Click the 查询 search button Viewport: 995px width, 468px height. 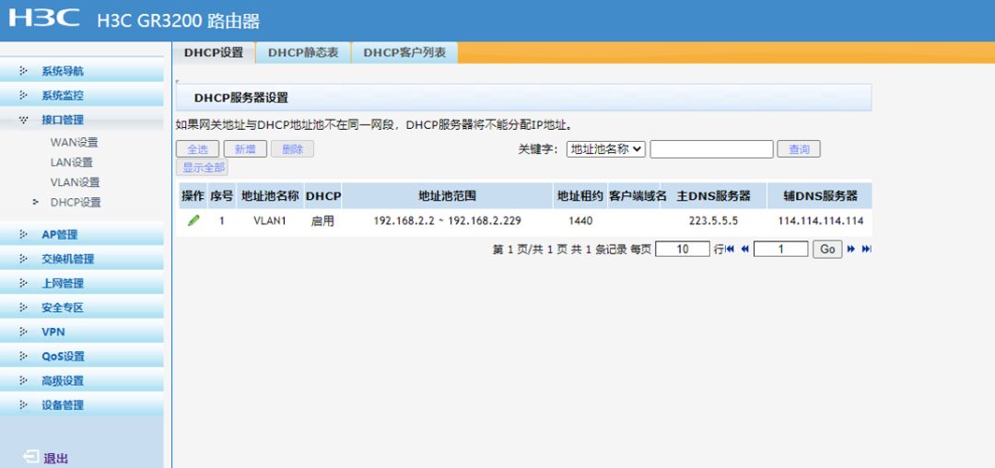799,149
